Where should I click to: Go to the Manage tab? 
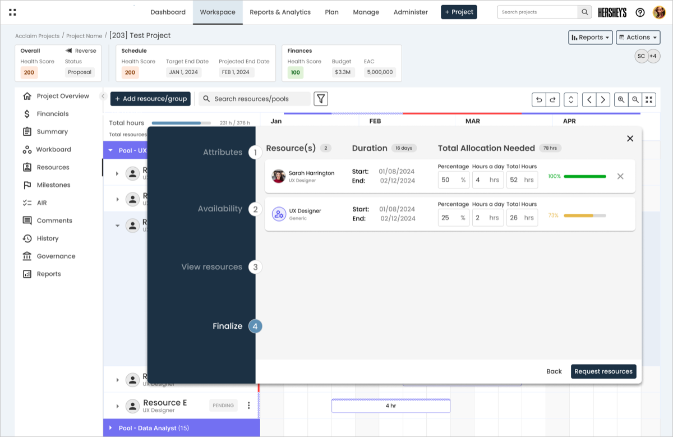[366, 12]
